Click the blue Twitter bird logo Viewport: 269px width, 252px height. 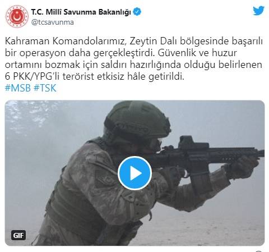click(x=259, y=11)
